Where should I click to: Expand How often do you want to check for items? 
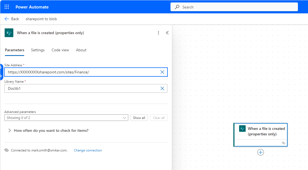tap(48, 130)
